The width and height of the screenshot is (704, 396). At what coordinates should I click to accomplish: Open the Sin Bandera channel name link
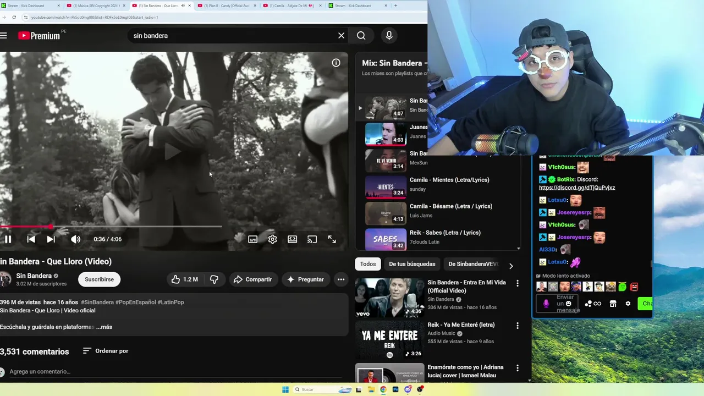tap(34, 276)
